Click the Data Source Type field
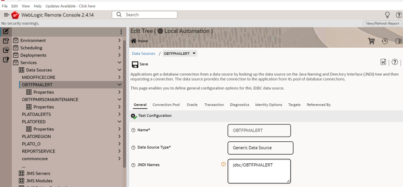Screen dimensions: 403x187 click(260, 148)
